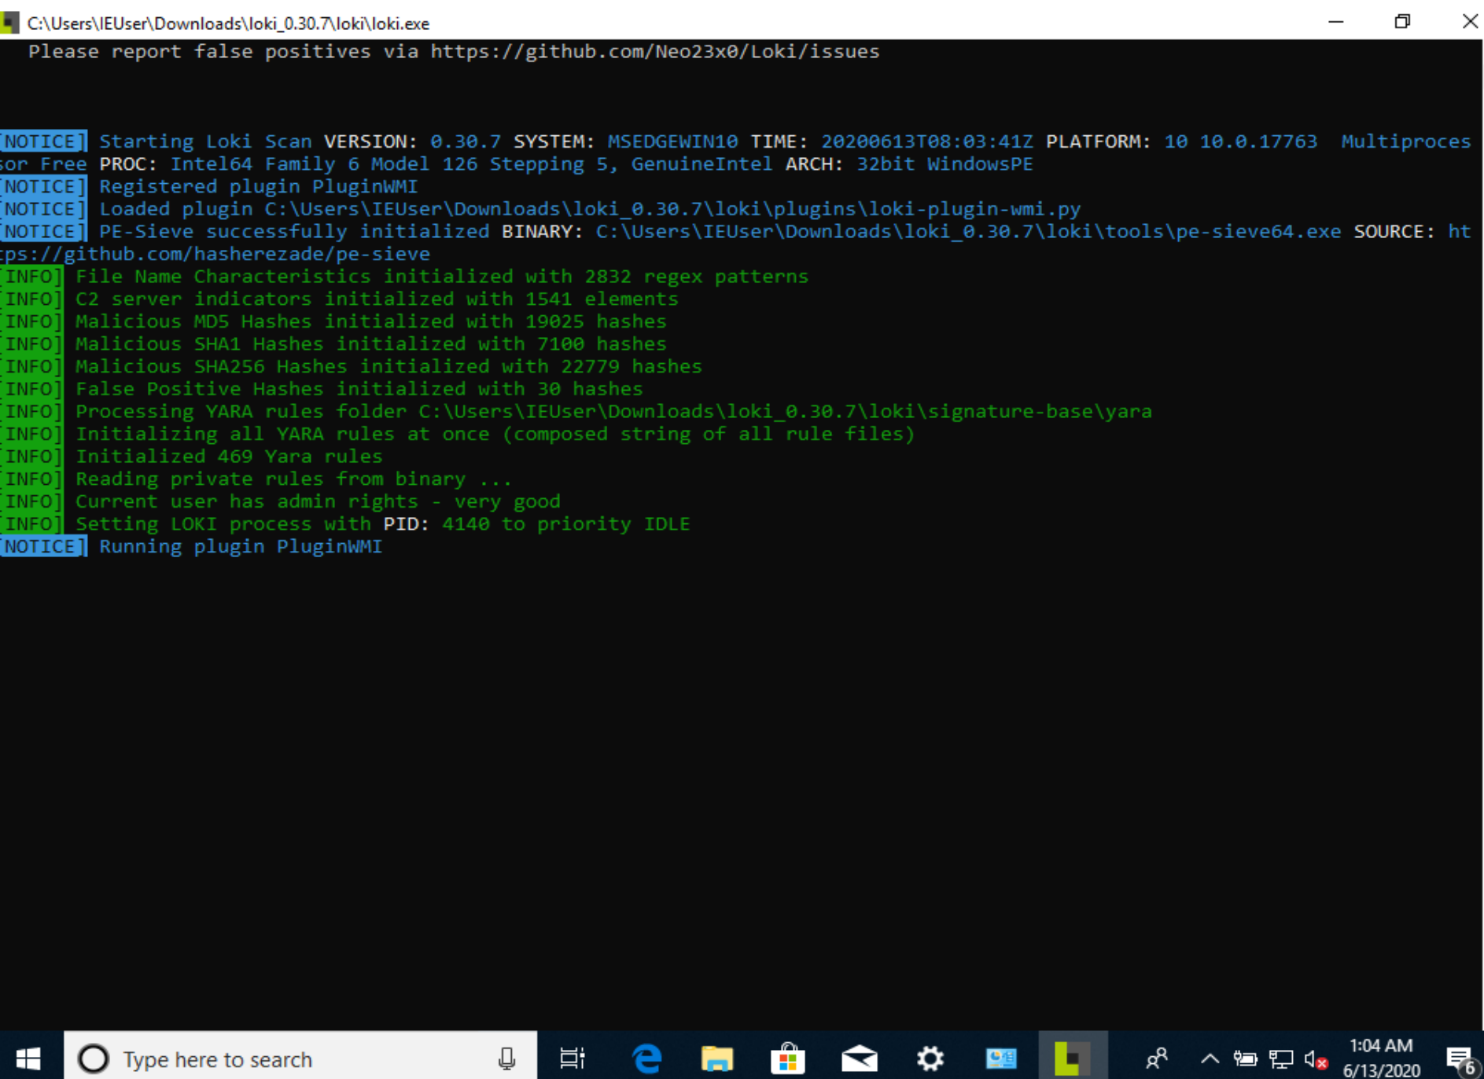Click the Cortana search circle icon
1484x1079 pixels.
pos(93,1059)
